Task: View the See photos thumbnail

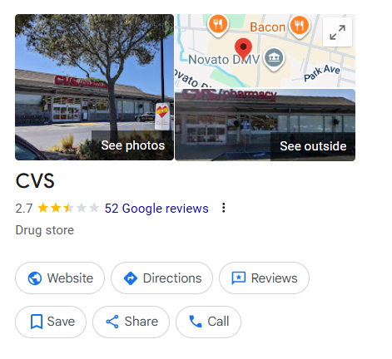Action: pos(94,87)
